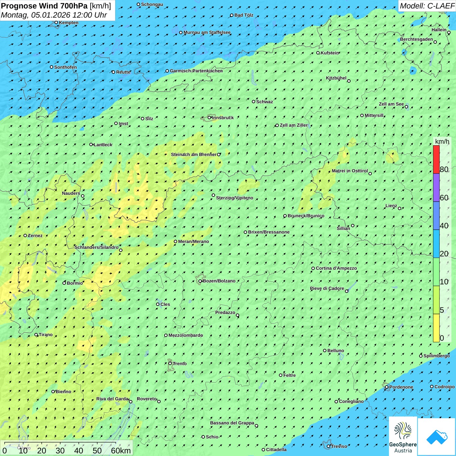Image resolution: width=456 pixels, height=456 pixels.
Task: Click the GeoSphere Austria logo
Action: (x=403, y=436)
